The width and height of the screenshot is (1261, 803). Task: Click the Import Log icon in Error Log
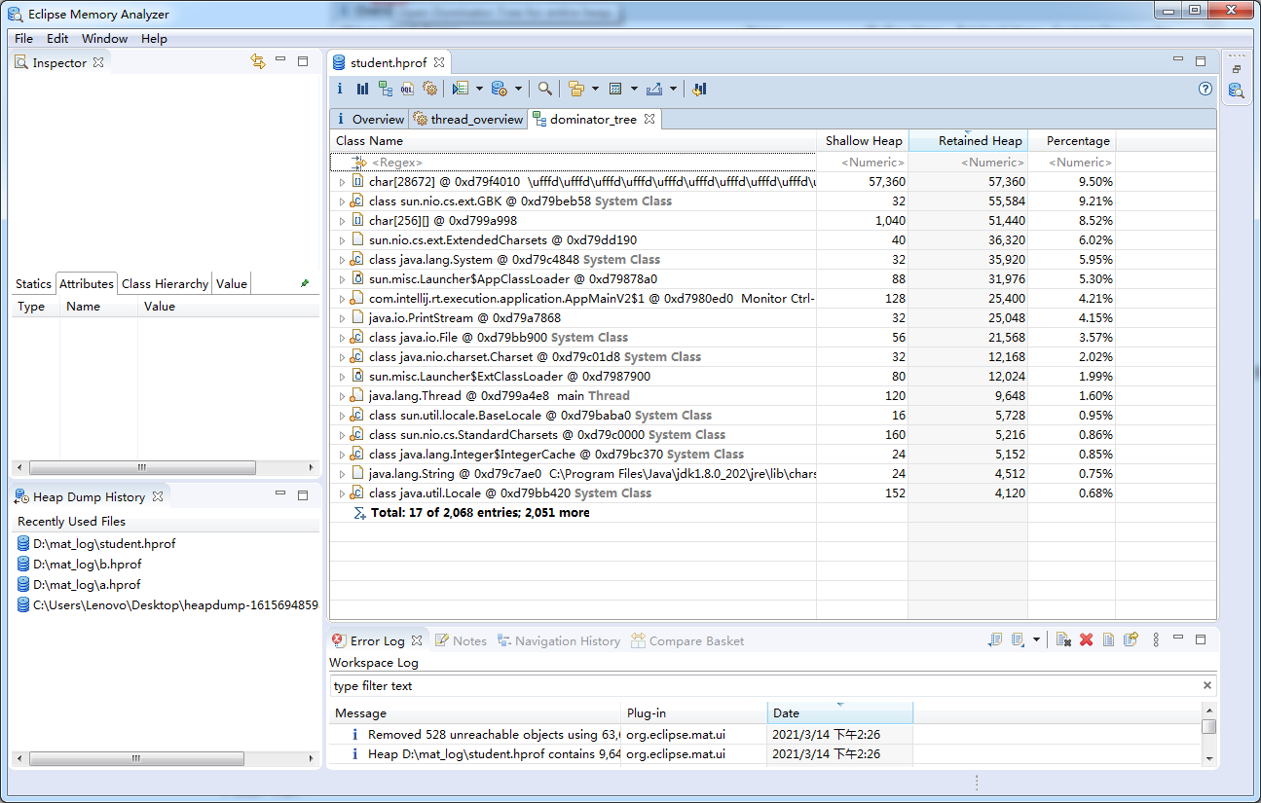1018,639
